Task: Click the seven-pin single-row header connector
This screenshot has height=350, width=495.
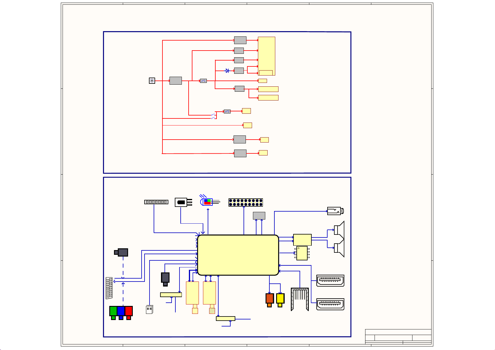Action: click(x=156, y=202)
